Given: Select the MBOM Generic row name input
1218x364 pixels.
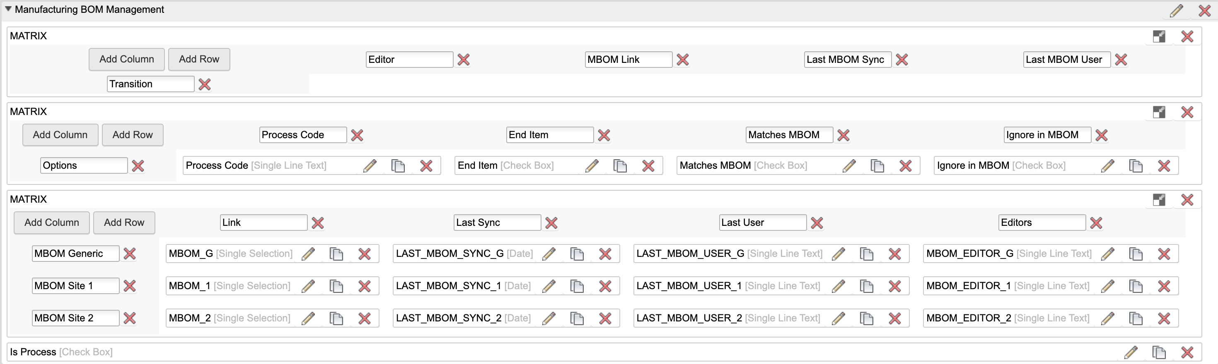Looking at the screenshot, I should pos(75,254).
